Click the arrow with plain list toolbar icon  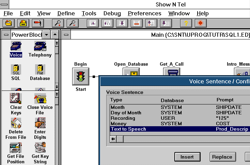coord(166,23)
